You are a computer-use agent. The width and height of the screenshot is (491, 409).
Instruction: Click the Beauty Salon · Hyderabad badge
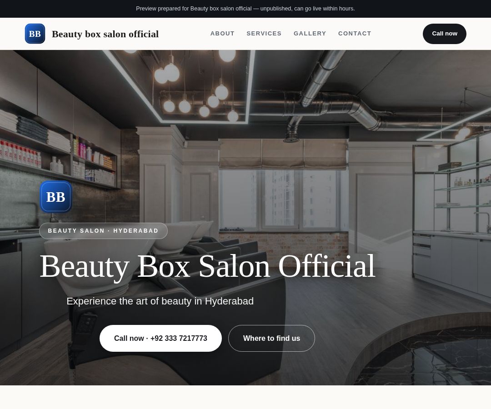(103, 231)
